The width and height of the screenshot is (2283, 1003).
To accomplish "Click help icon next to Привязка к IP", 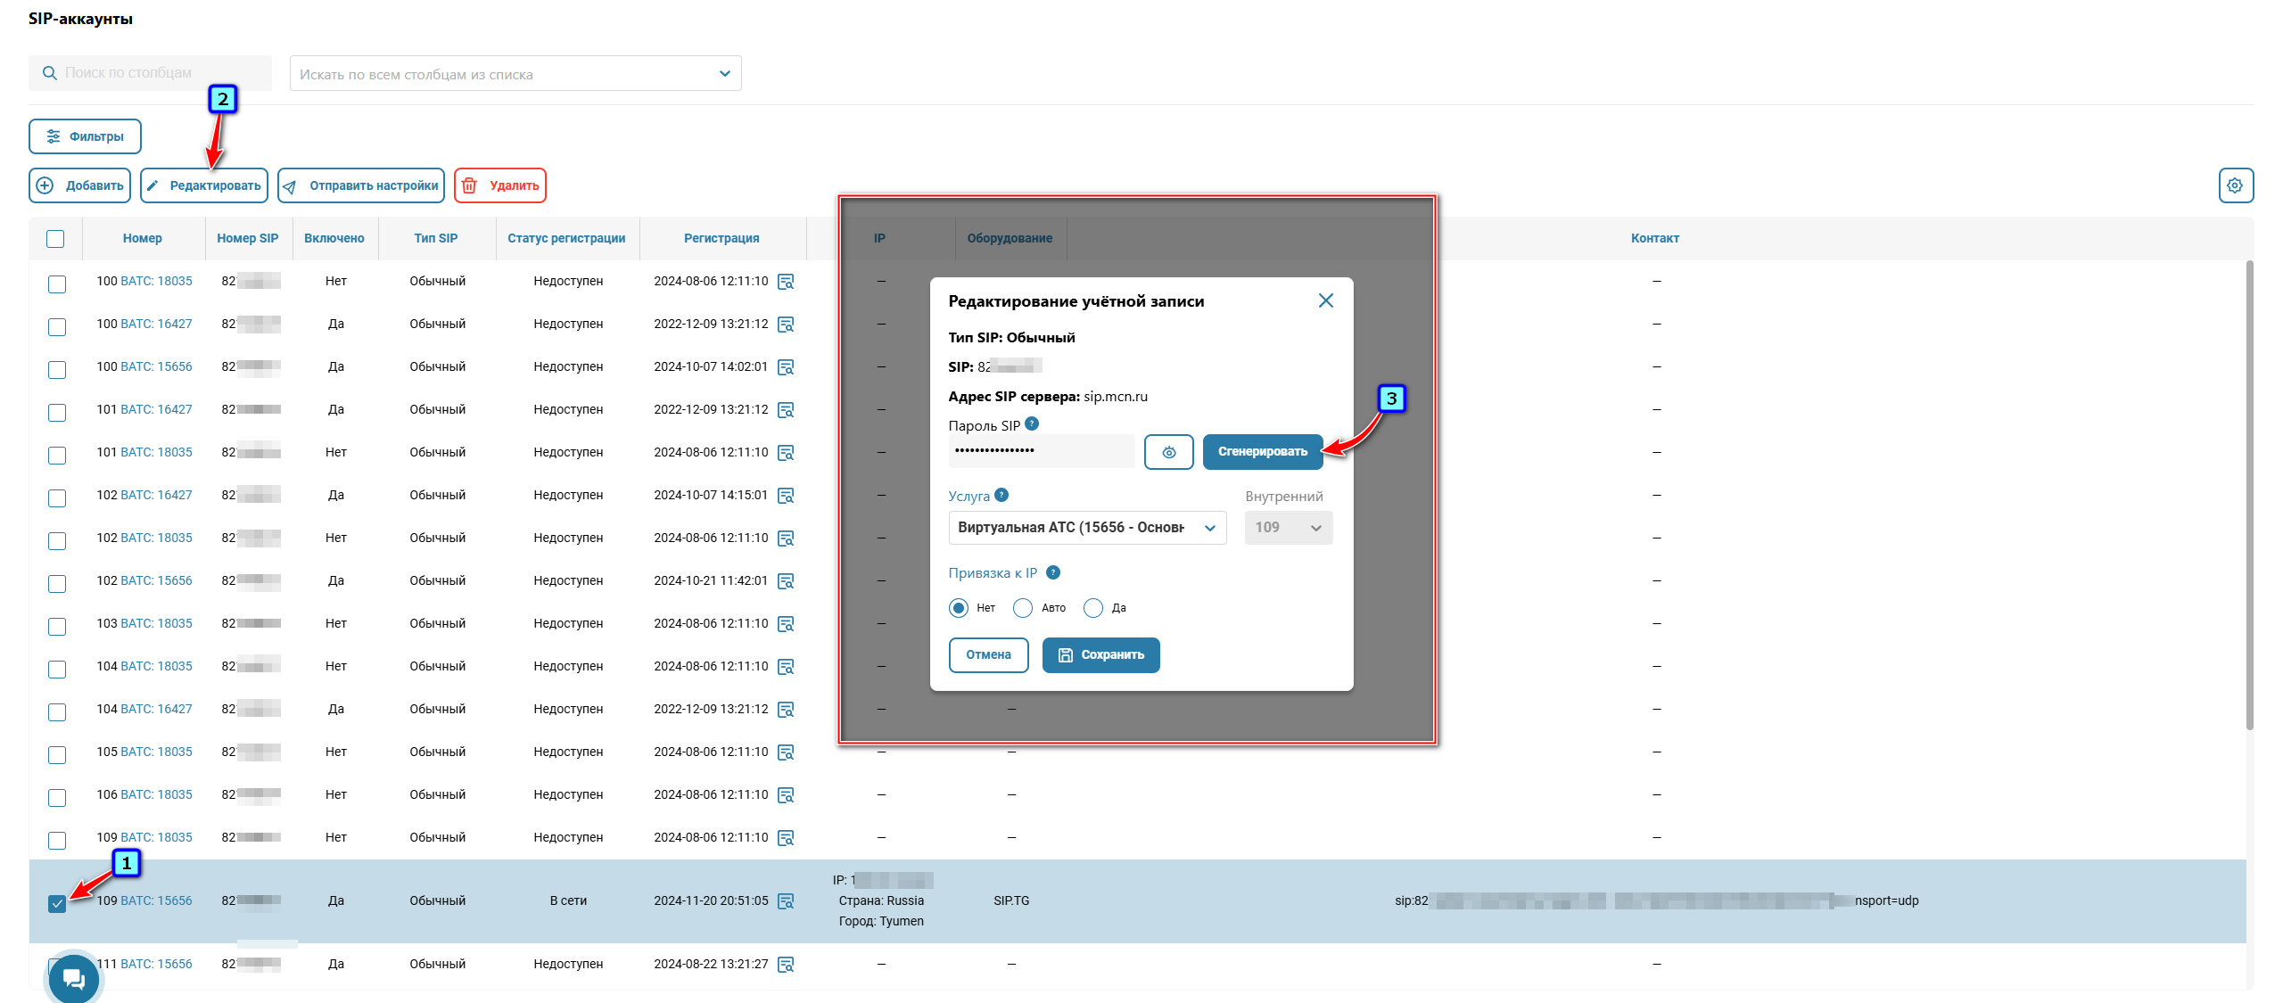I will (1053, 572).
